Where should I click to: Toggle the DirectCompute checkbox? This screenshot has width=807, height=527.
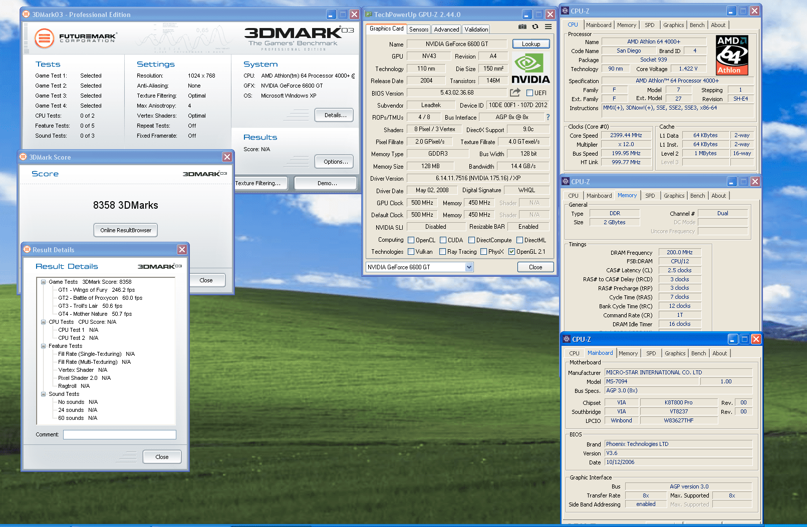471,240
